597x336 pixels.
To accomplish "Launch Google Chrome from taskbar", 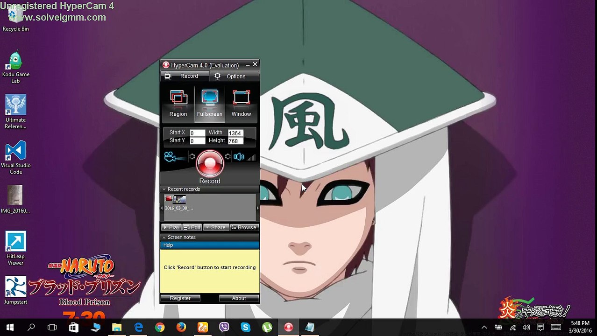I will (160, 328).
